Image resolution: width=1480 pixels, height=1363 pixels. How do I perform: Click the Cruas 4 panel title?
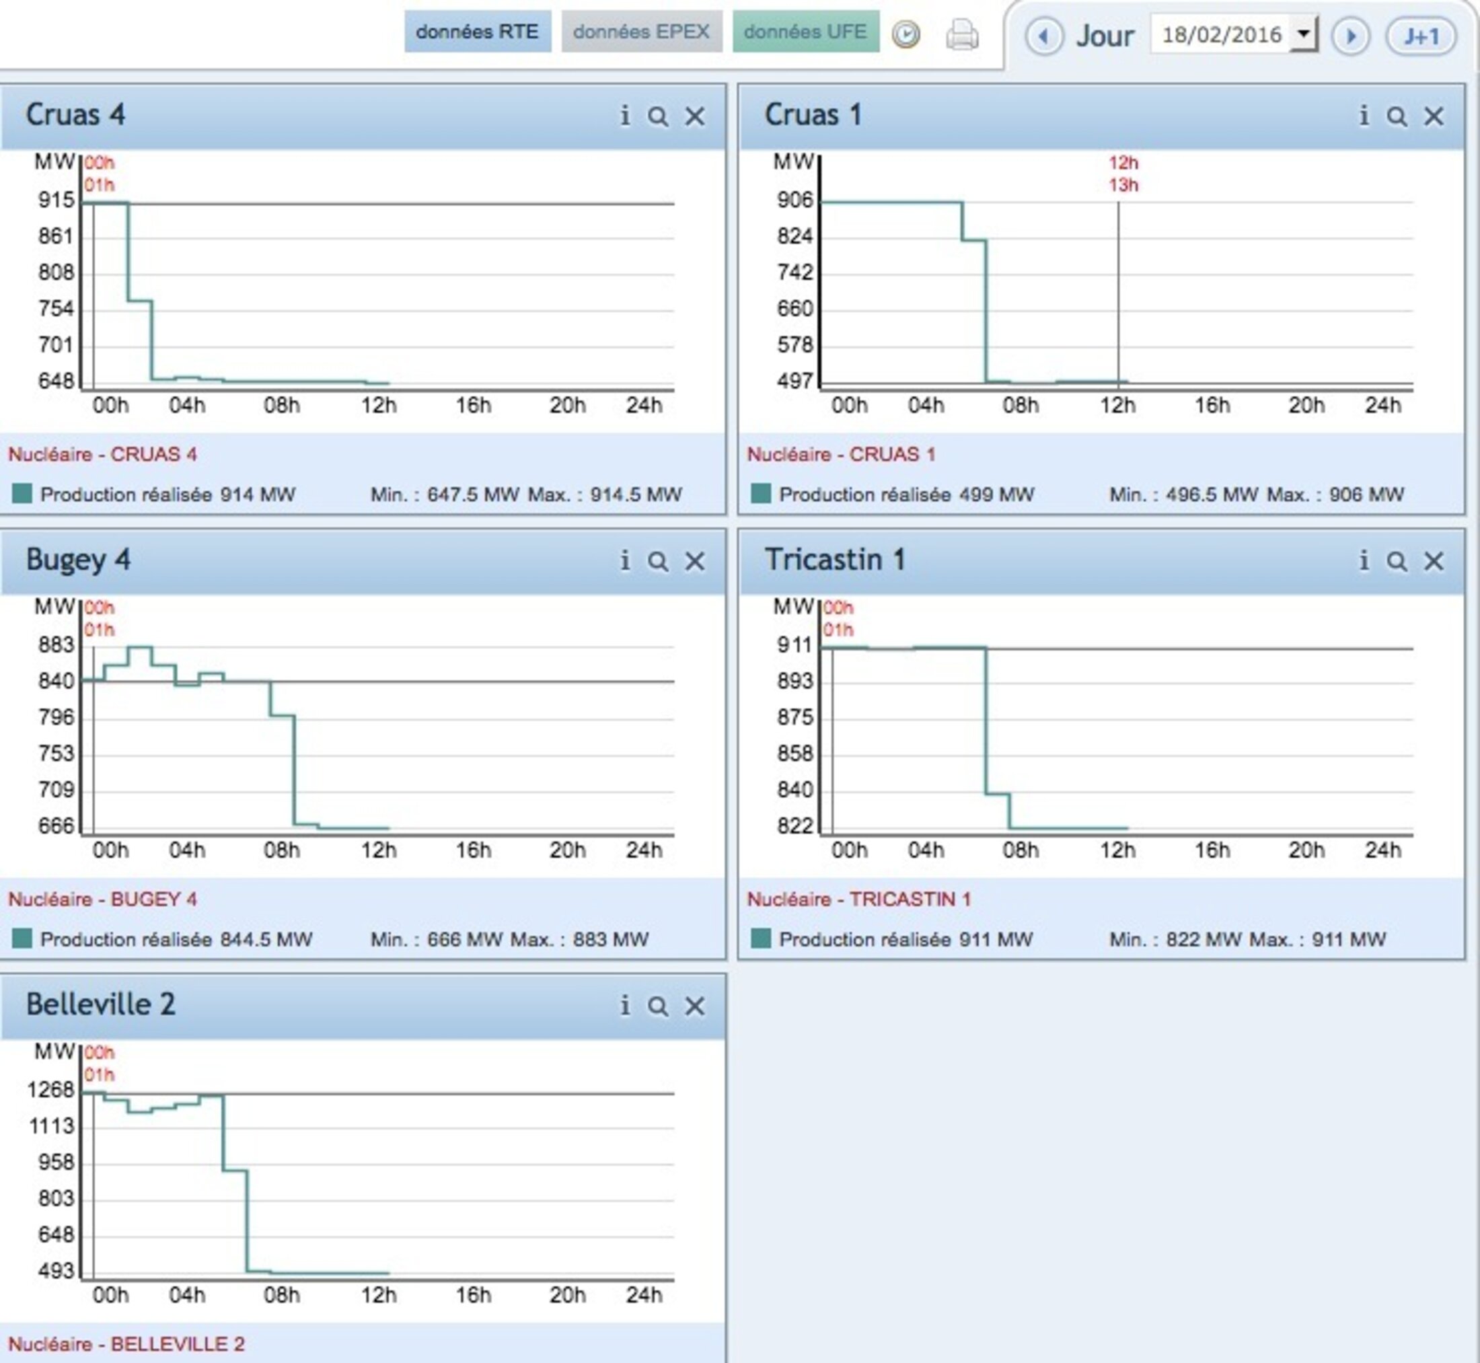pyautogui.click(x=75, y=115)
